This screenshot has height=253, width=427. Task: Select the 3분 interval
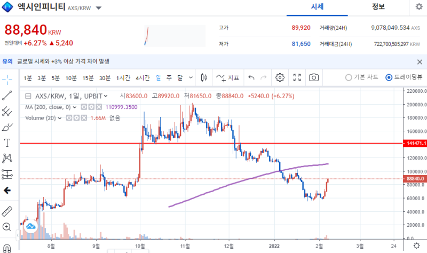pyautogui.click(x=42, y=78)
